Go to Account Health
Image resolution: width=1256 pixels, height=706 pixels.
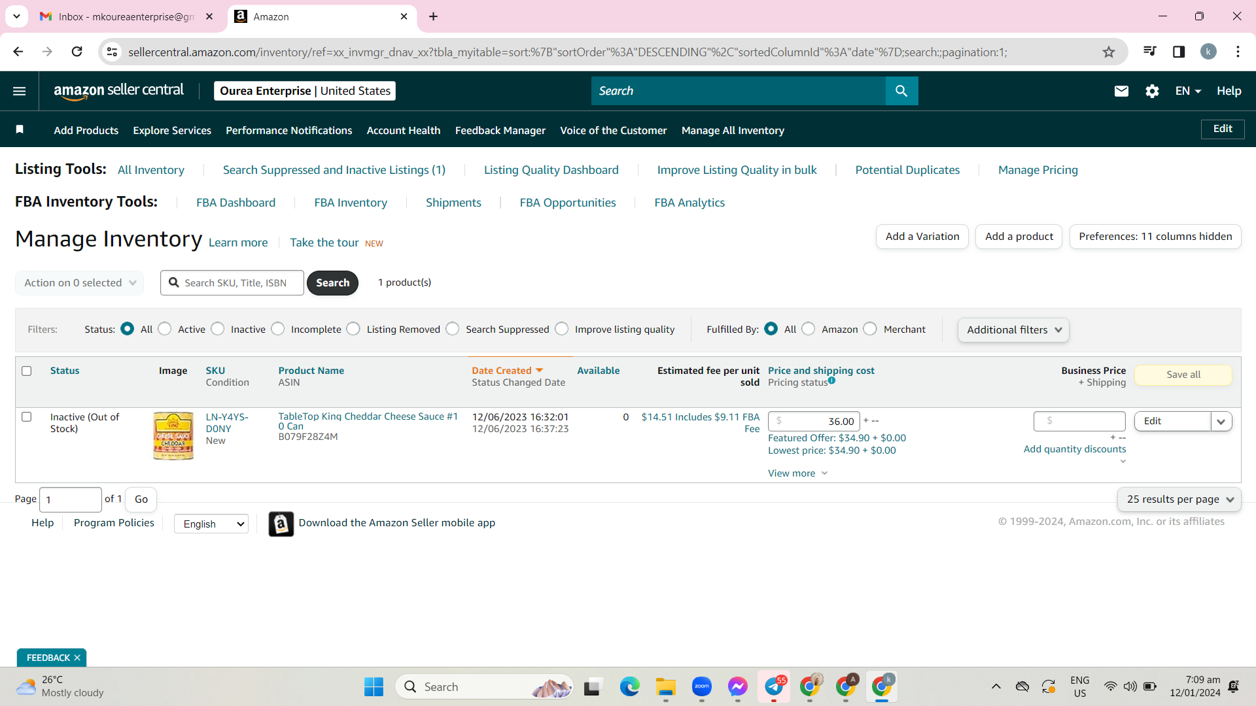(404, 130)
